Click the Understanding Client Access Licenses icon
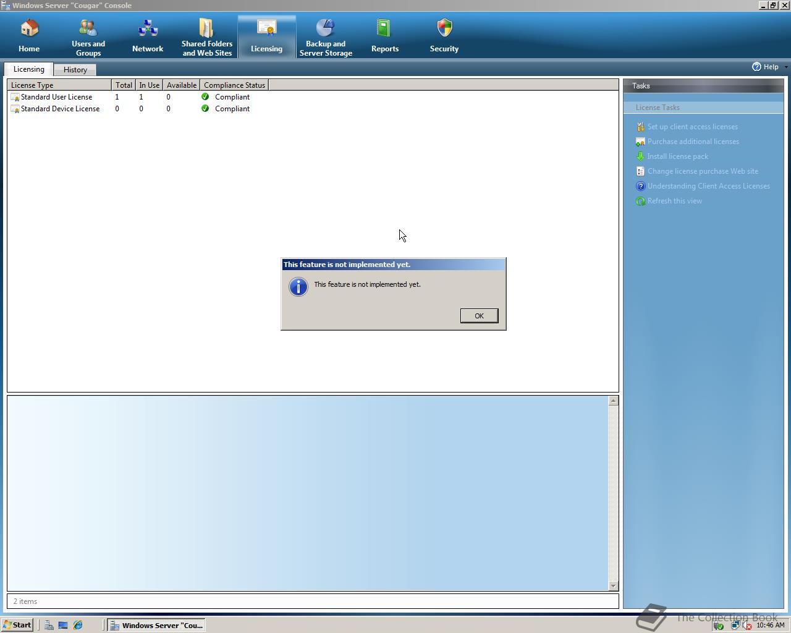 pyautogui.click(x=640, y=186)
